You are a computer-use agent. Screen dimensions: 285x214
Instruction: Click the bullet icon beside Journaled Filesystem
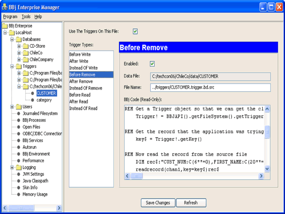[19, 114]
